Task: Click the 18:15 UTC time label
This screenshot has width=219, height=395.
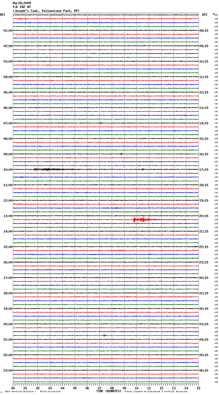Action: pos(204,185)
